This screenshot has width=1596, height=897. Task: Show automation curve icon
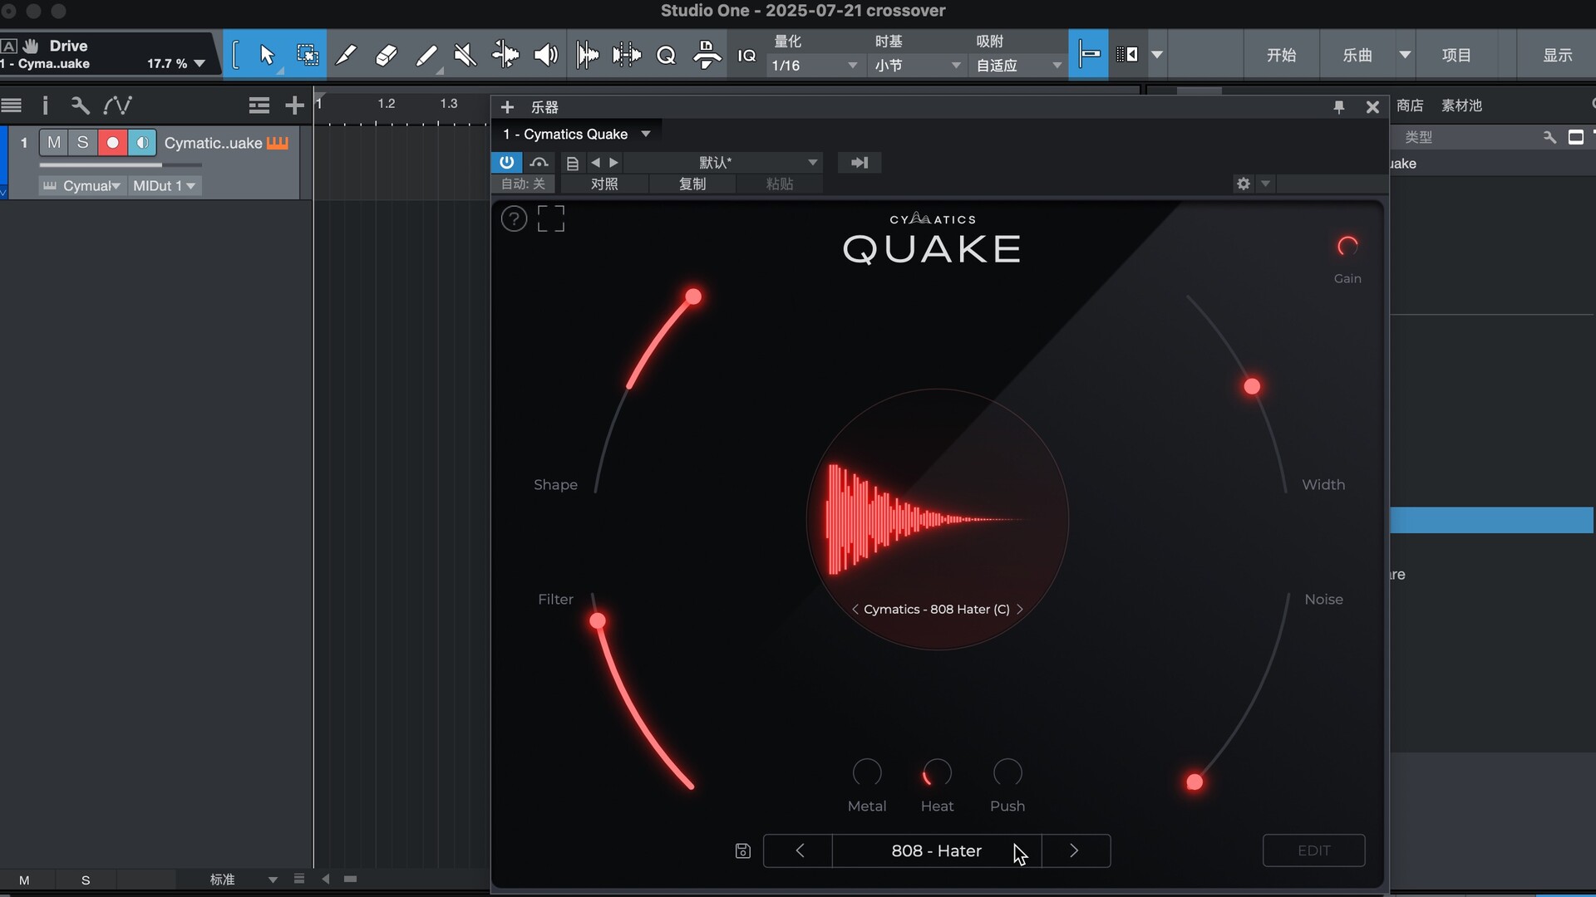[117, 105]
